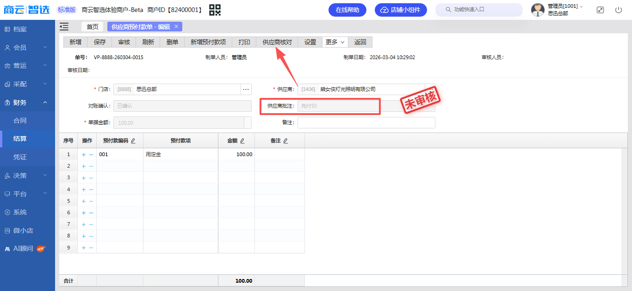Click the QR code icon beside merchant ID
The width and height of the screenshot is (632, 291).
pyautogui.click(x=215, y=10)
